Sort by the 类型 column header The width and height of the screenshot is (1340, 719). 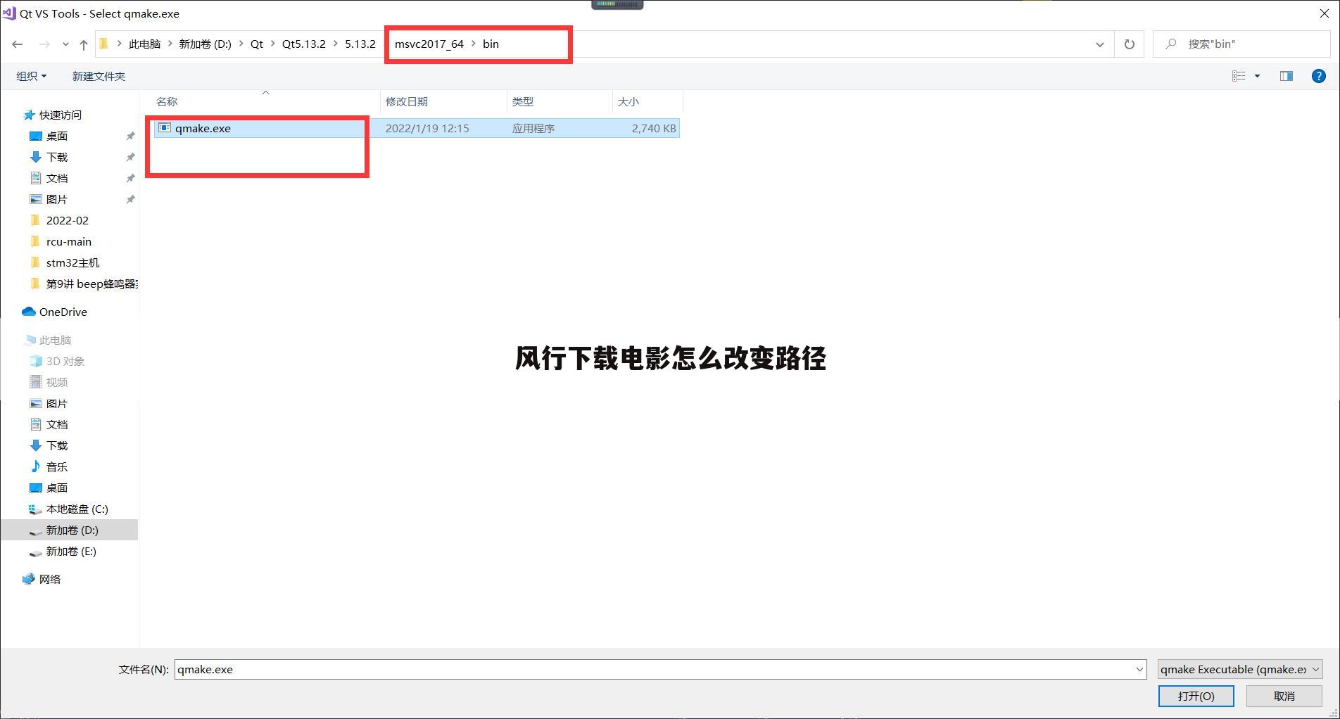[x=523, y=102]
